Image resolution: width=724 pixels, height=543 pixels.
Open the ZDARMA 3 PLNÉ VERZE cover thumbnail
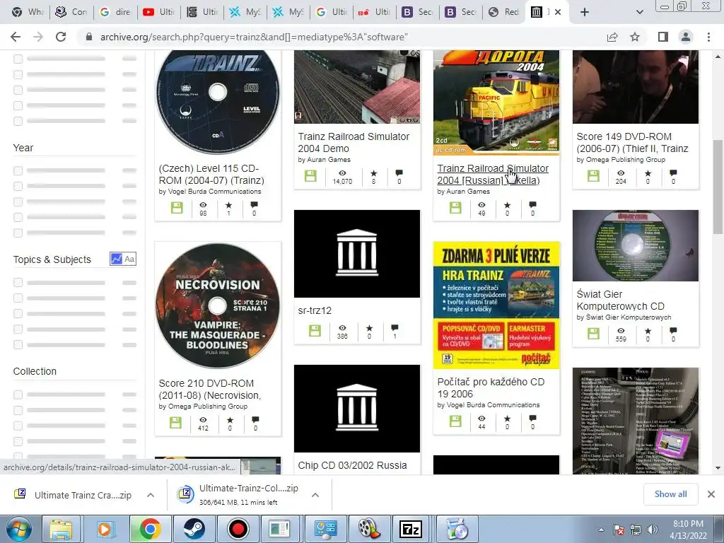click(x=496, y=305)
